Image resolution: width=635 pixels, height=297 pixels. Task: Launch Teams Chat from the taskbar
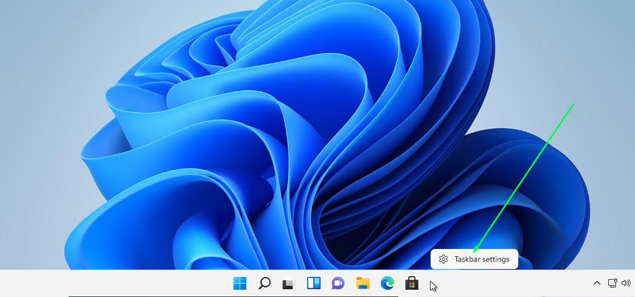(338, 284)
